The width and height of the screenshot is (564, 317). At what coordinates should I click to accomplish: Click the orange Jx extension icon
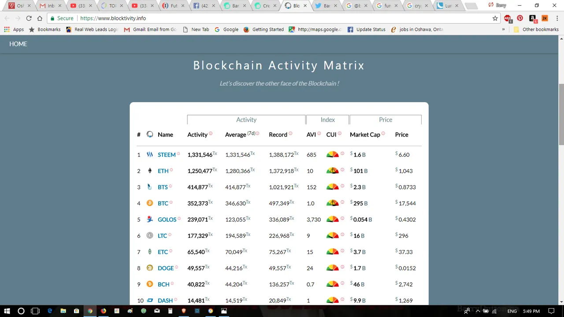(545, 18)
